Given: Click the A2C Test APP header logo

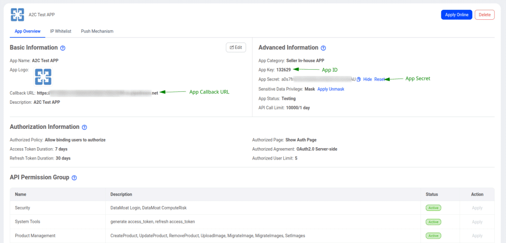Looking at the screenshot, I should [18, 15].
